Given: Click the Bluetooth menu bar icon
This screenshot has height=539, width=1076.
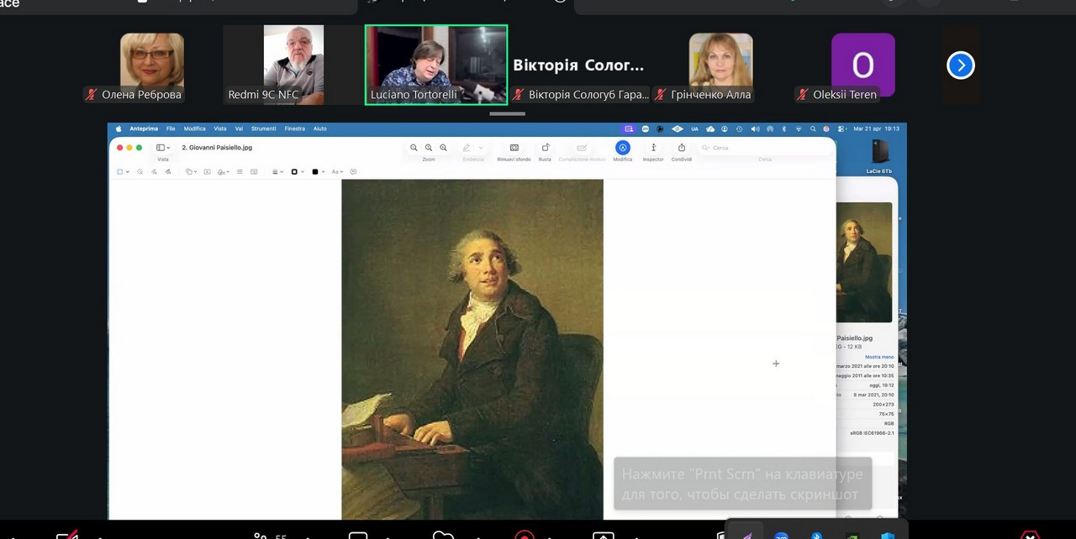Looking at the screenshot, I should tap(784, 129).
